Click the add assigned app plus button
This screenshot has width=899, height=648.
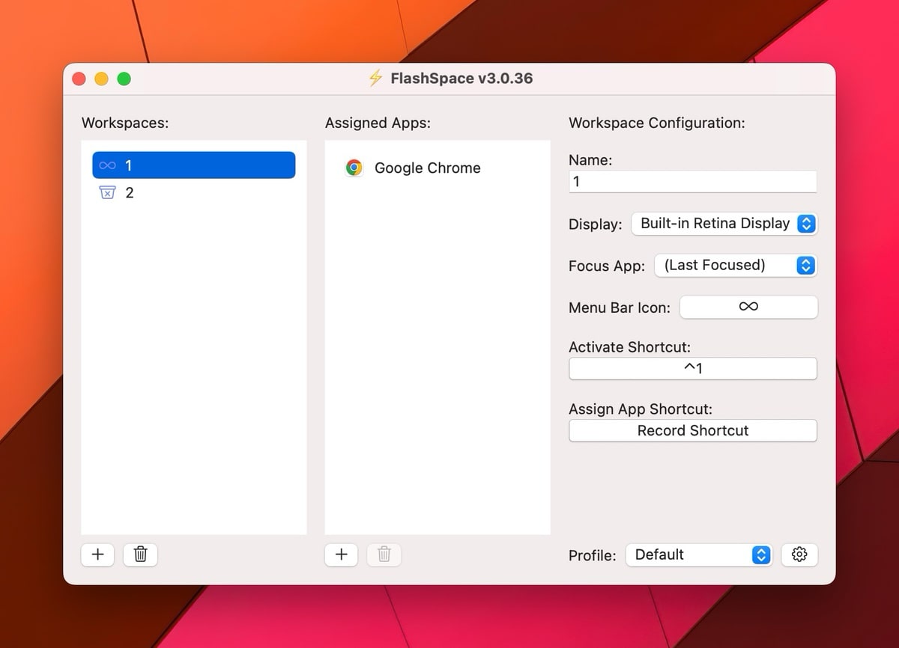342,554
